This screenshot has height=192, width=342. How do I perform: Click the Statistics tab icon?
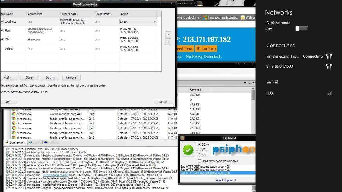[45, 142]
